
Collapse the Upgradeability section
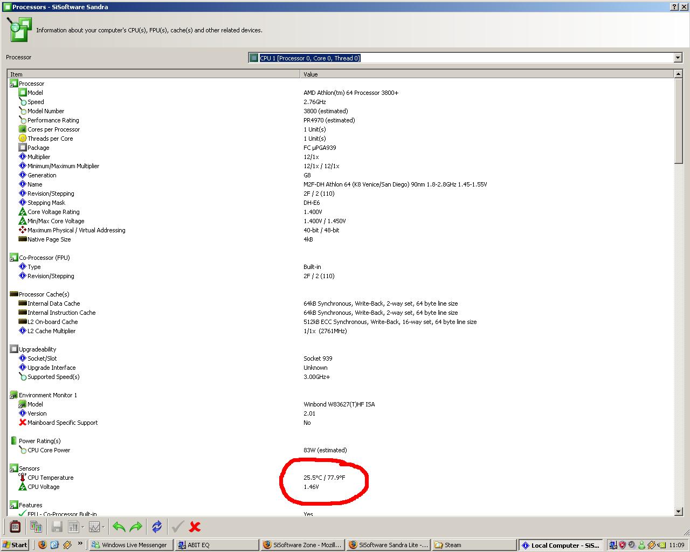click(14, 349)
